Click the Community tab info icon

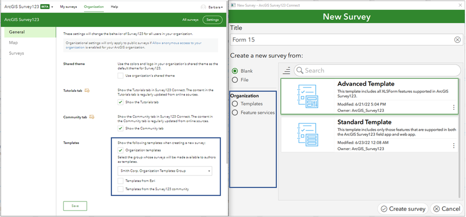point(92,117)
